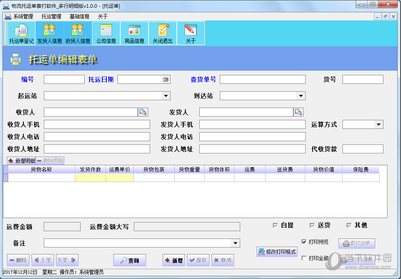Screen dimensions: 401x279
Task: Click the 修改打印格式 button
Action: point(277,252)
